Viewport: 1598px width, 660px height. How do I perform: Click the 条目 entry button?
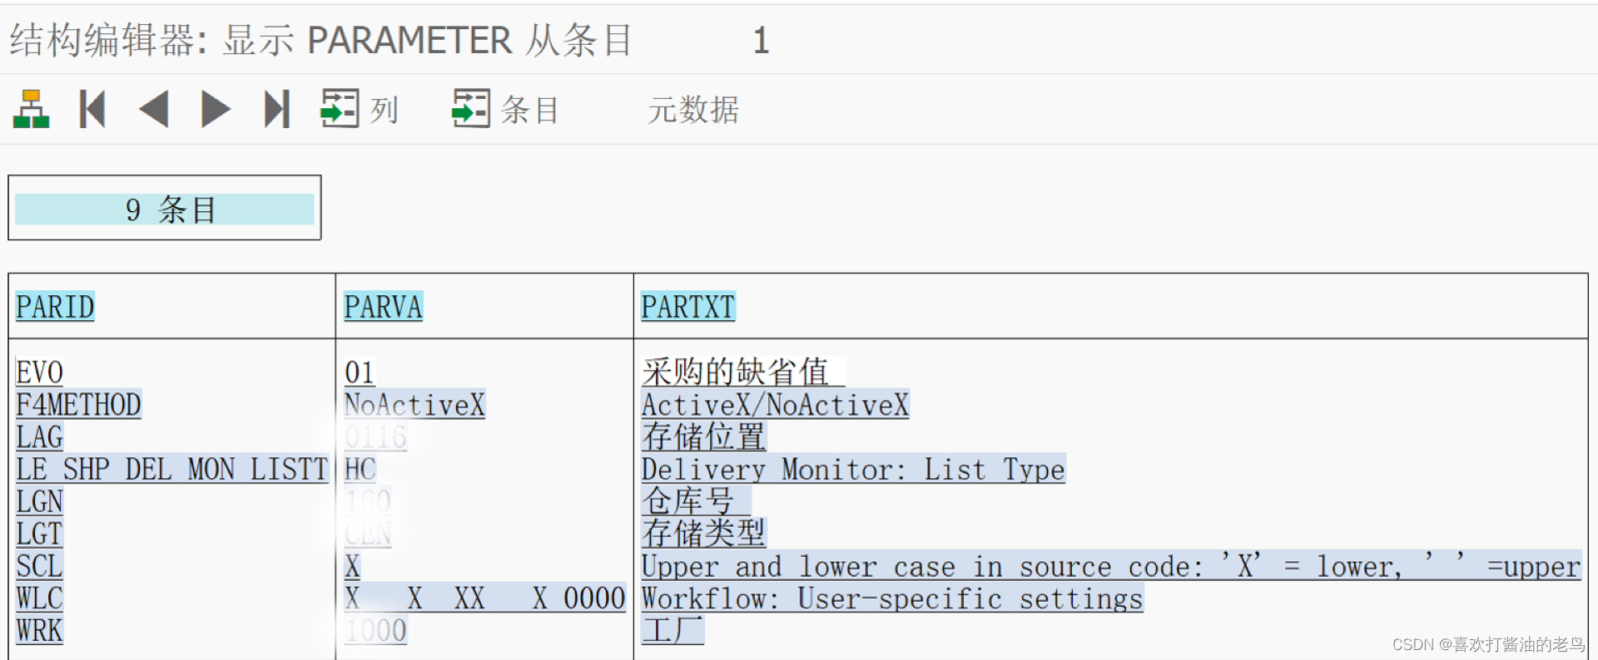tap(505, 109)
